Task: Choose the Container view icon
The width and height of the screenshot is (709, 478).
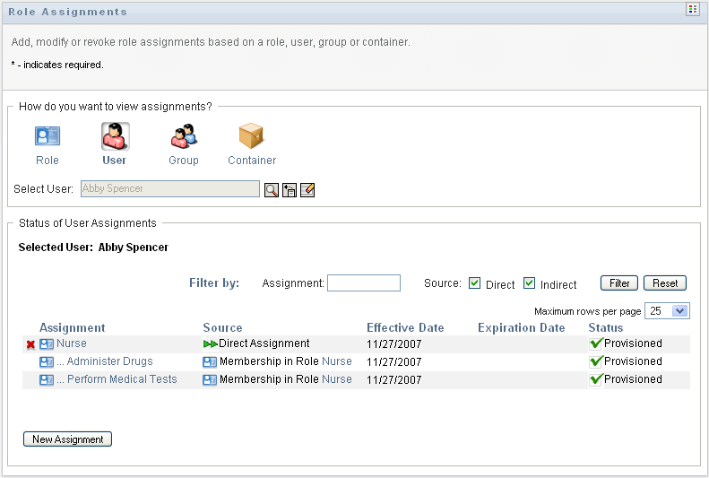Action: [x=252, y=136]
